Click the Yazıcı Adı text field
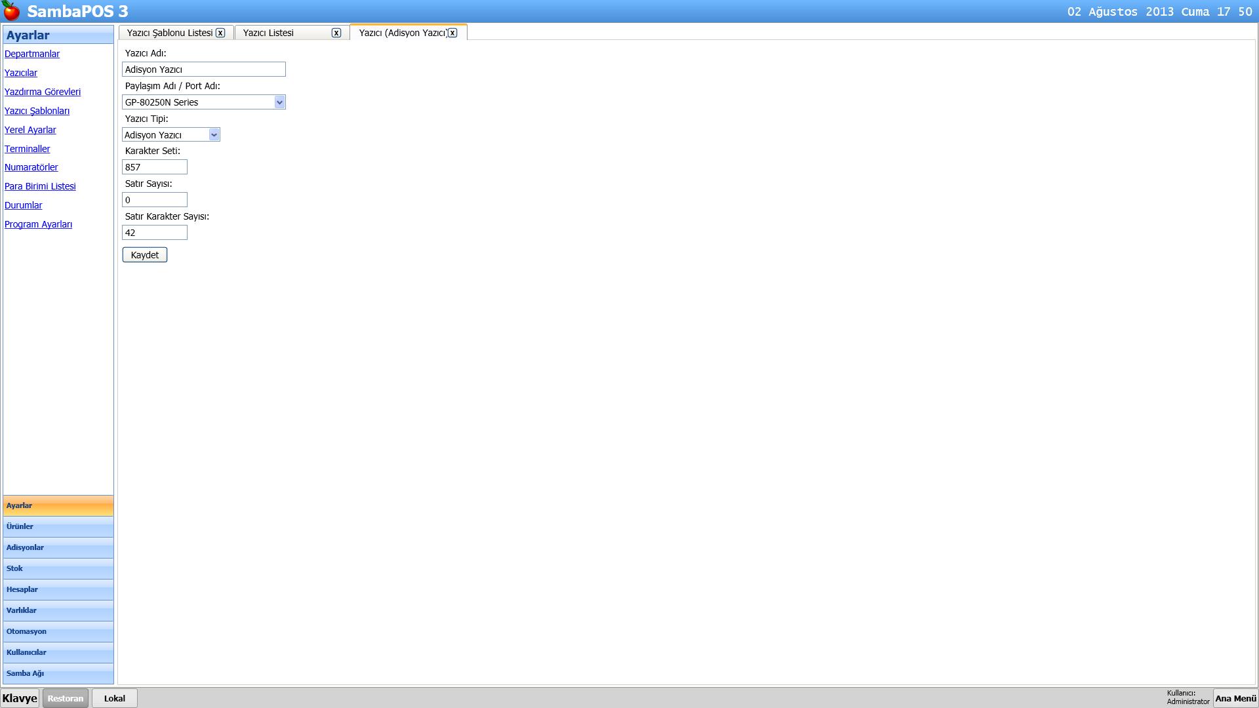1259x708 pixels. pos(203,69)
